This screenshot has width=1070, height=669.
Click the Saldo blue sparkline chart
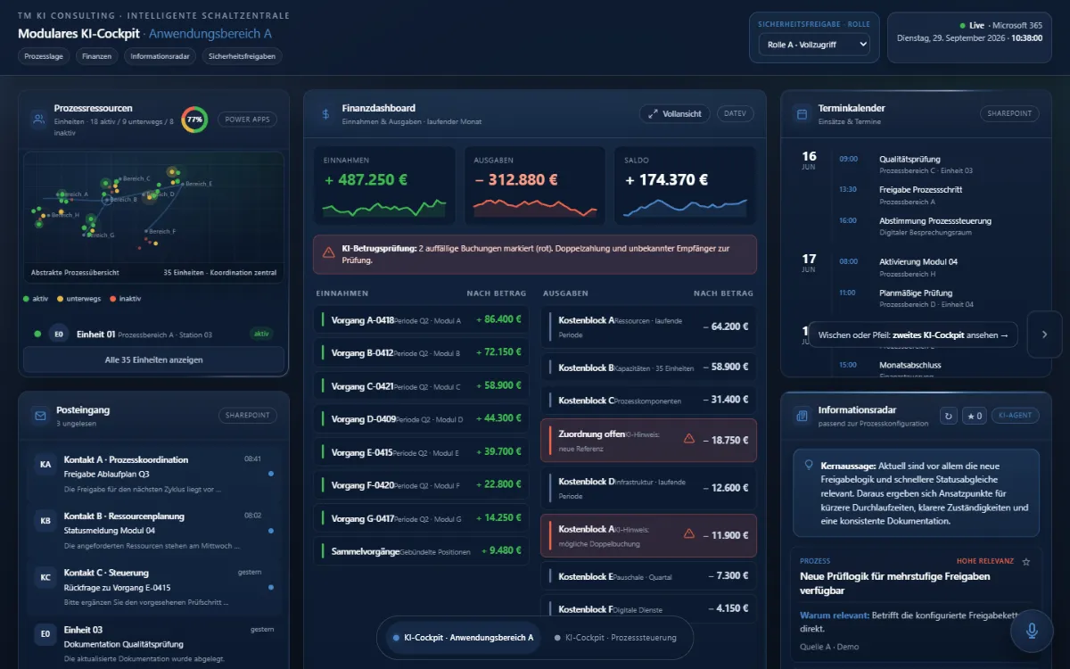pos(685,207)
